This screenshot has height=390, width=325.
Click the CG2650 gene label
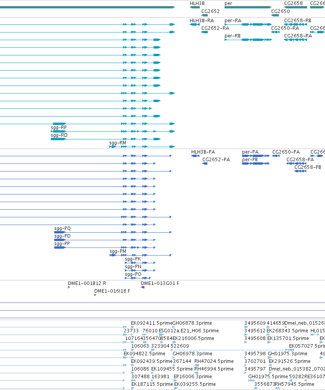pos(280,11)
